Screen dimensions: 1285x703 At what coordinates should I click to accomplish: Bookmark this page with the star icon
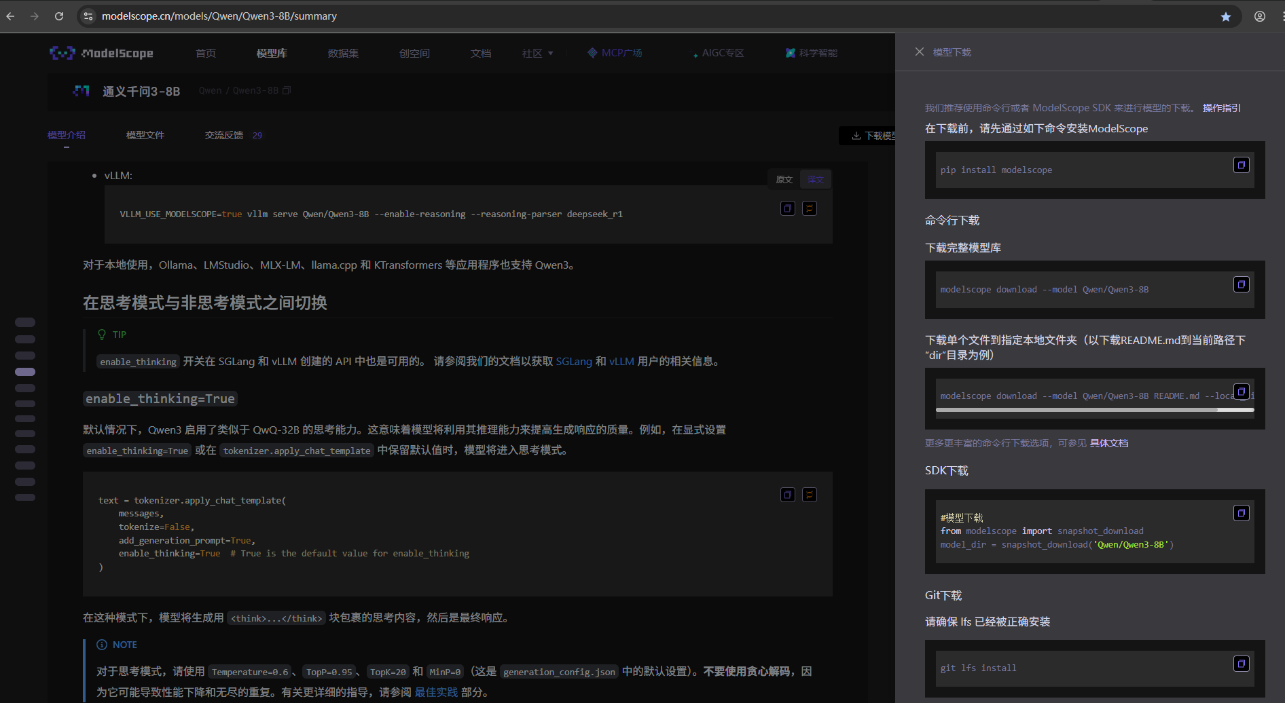1226,16
